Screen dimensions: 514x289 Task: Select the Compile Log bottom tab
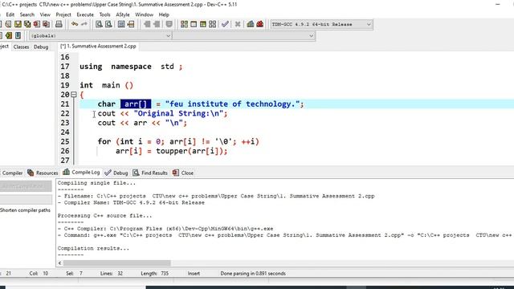81,173
